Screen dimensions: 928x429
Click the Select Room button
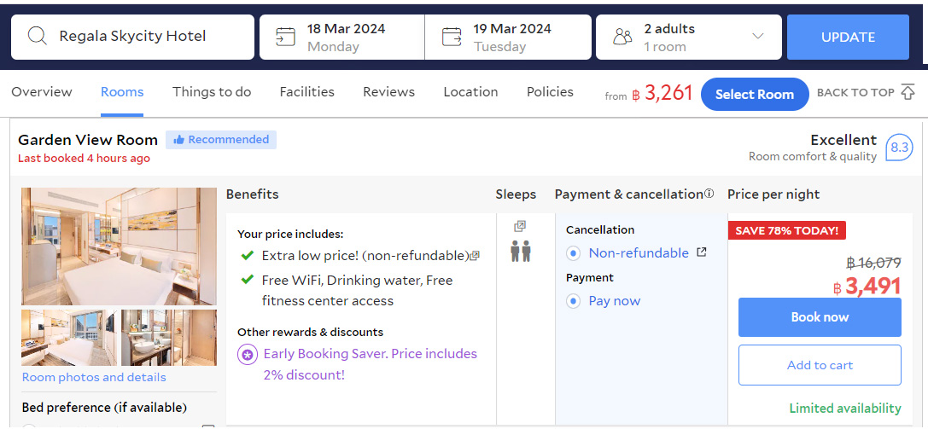pos(755,95)
